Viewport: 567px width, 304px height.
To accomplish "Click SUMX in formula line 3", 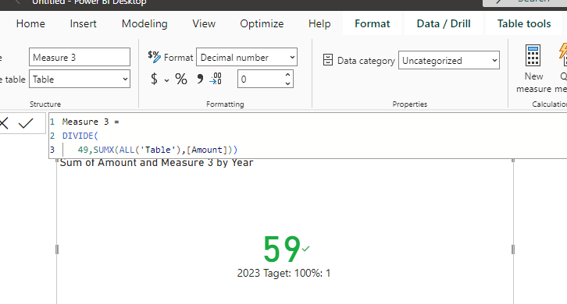I will pos(104,150).
